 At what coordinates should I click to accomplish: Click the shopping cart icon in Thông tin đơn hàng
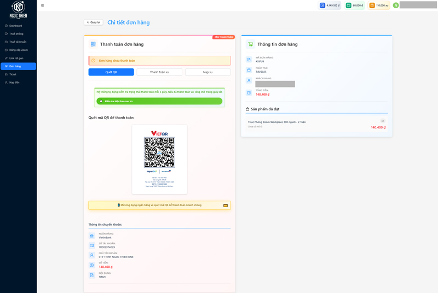[x=251, y=44]
